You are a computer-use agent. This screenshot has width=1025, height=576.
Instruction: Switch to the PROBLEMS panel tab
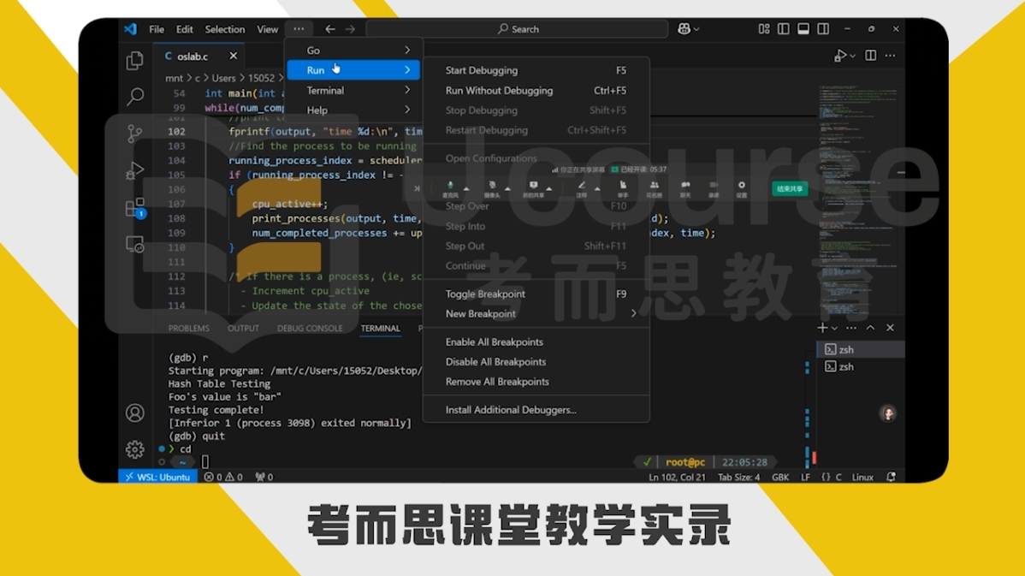[189, 328]
